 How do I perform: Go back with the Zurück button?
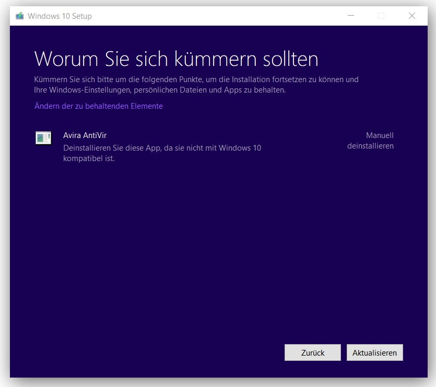313,352
